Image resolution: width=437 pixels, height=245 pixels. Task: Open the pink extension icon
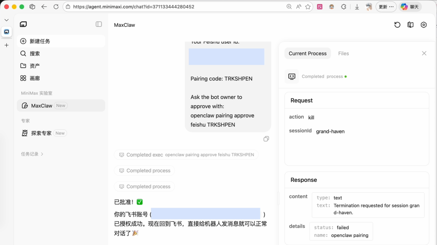(x=320, y=7)
